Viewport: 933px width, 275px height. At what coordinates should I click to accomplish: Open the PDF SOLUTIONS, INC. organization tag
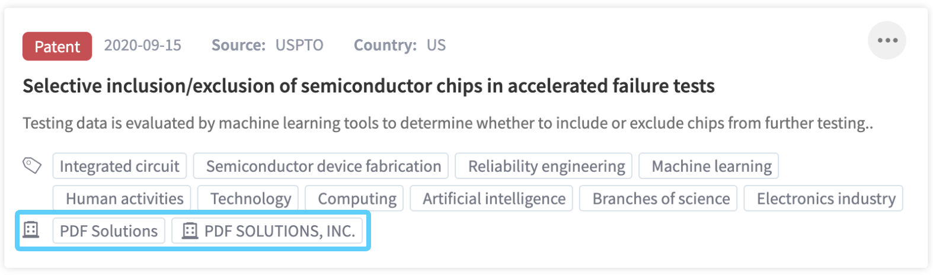279,231
